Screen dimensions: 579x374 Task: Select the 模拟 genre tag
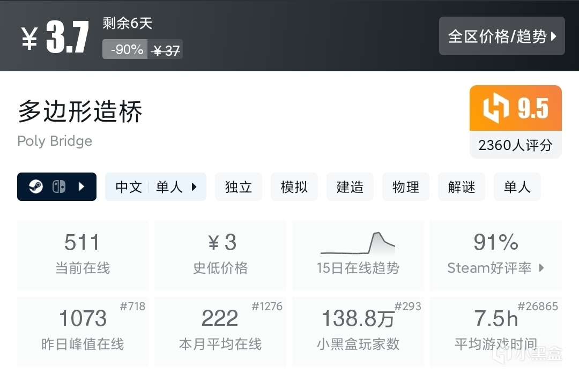294,187
